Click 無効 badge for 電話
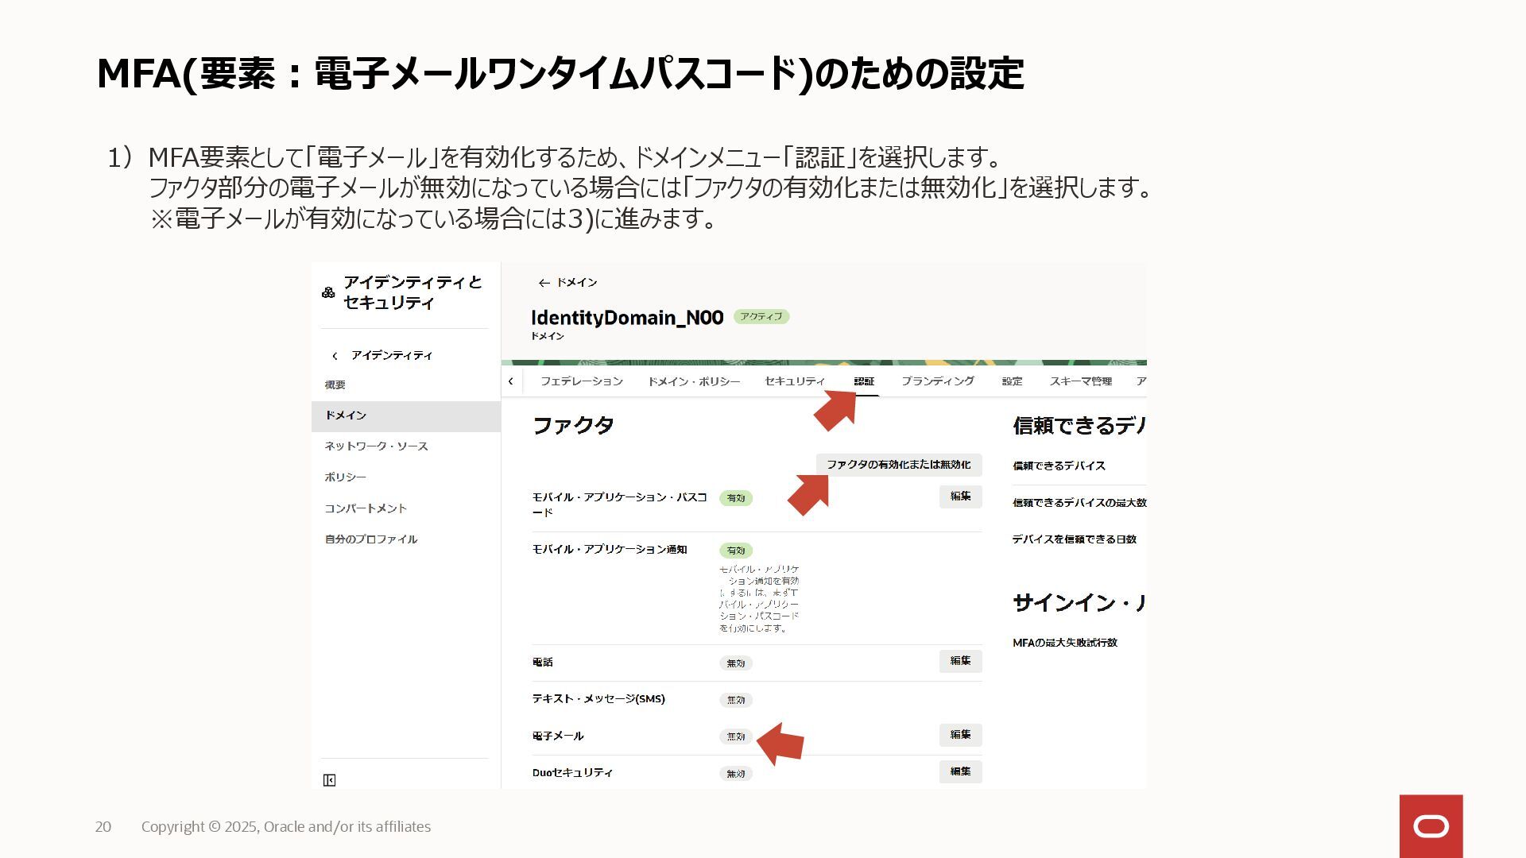The height and width of the screenshot is (858, 1526). point(736,663)
